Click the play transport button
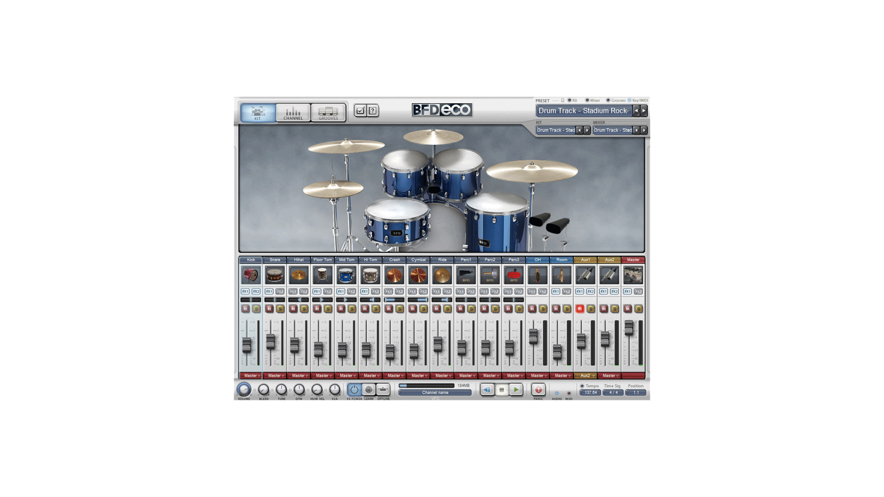 516,390
